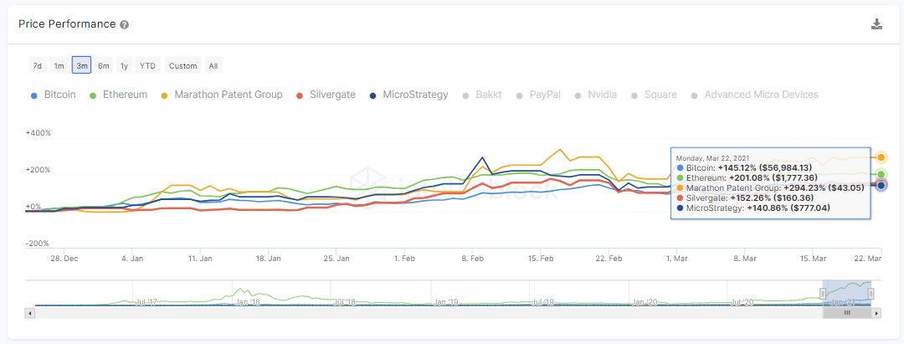Viewport: 904px width, 344px height.
Task: Enable the Bakkt series
Action: (x=481, y=95)
